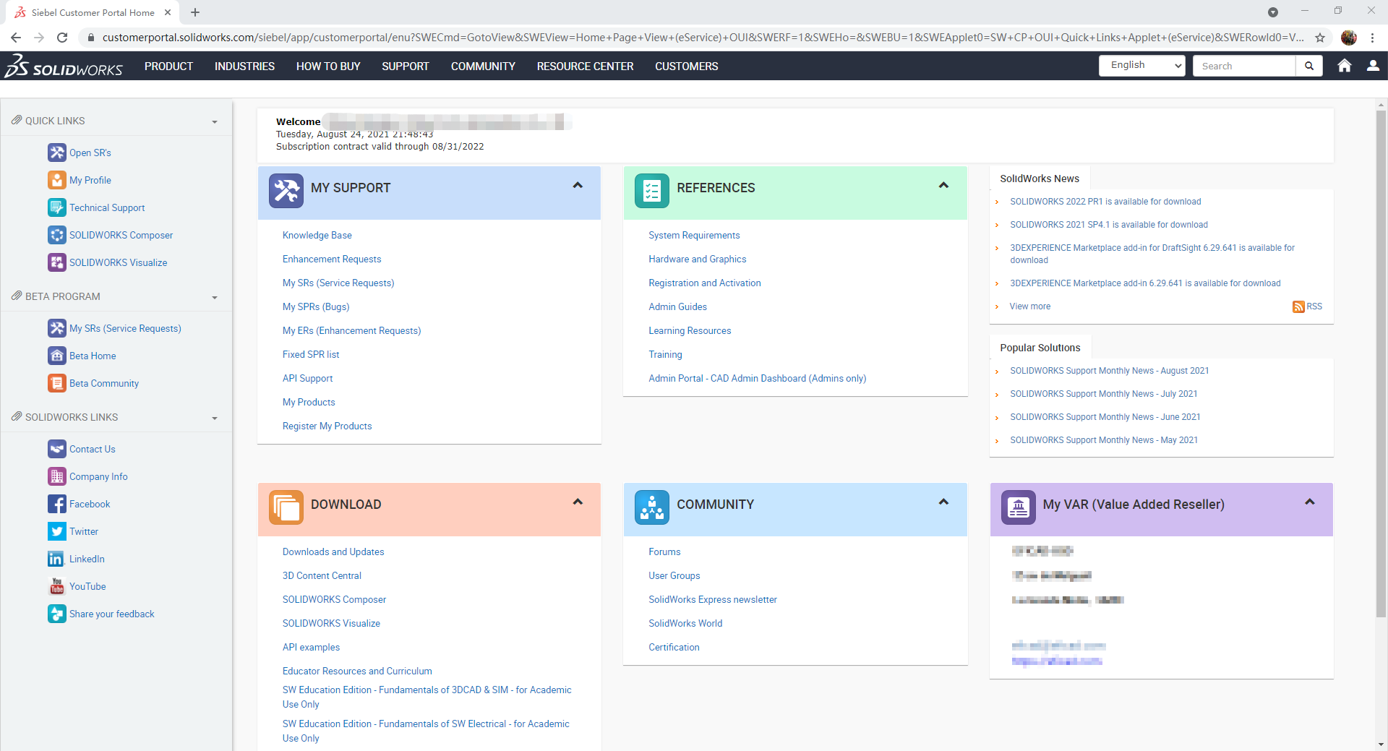Click the LinkedIn icon
The height and width of the screenshot is (751, 1388).
[x=56, y=559]
